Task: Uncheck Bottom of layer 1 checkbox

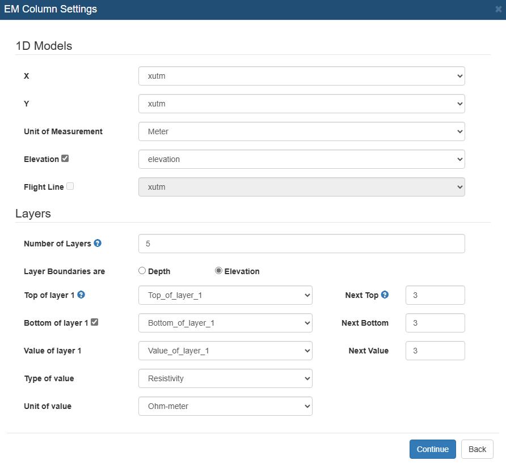Action: (95, 322)
